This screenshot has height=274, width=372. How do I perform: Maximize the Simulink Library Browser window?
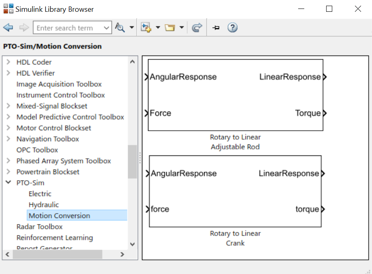tap(329, 9)
